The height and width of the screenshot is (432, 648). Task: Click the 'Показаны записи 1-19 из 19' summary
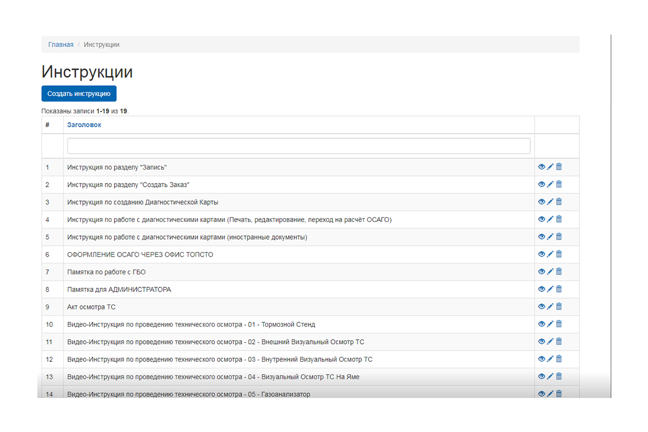click(85, 111)
